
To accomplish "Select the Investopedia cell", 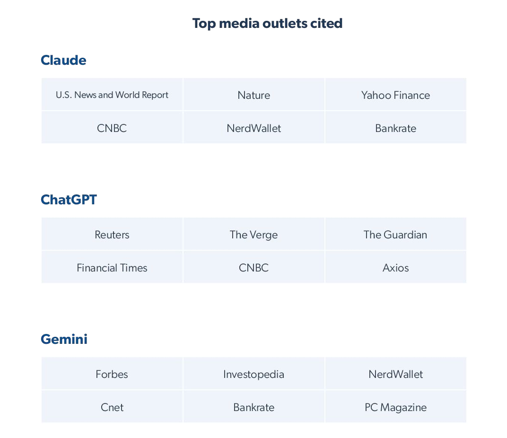I will (x=254, y=374).
